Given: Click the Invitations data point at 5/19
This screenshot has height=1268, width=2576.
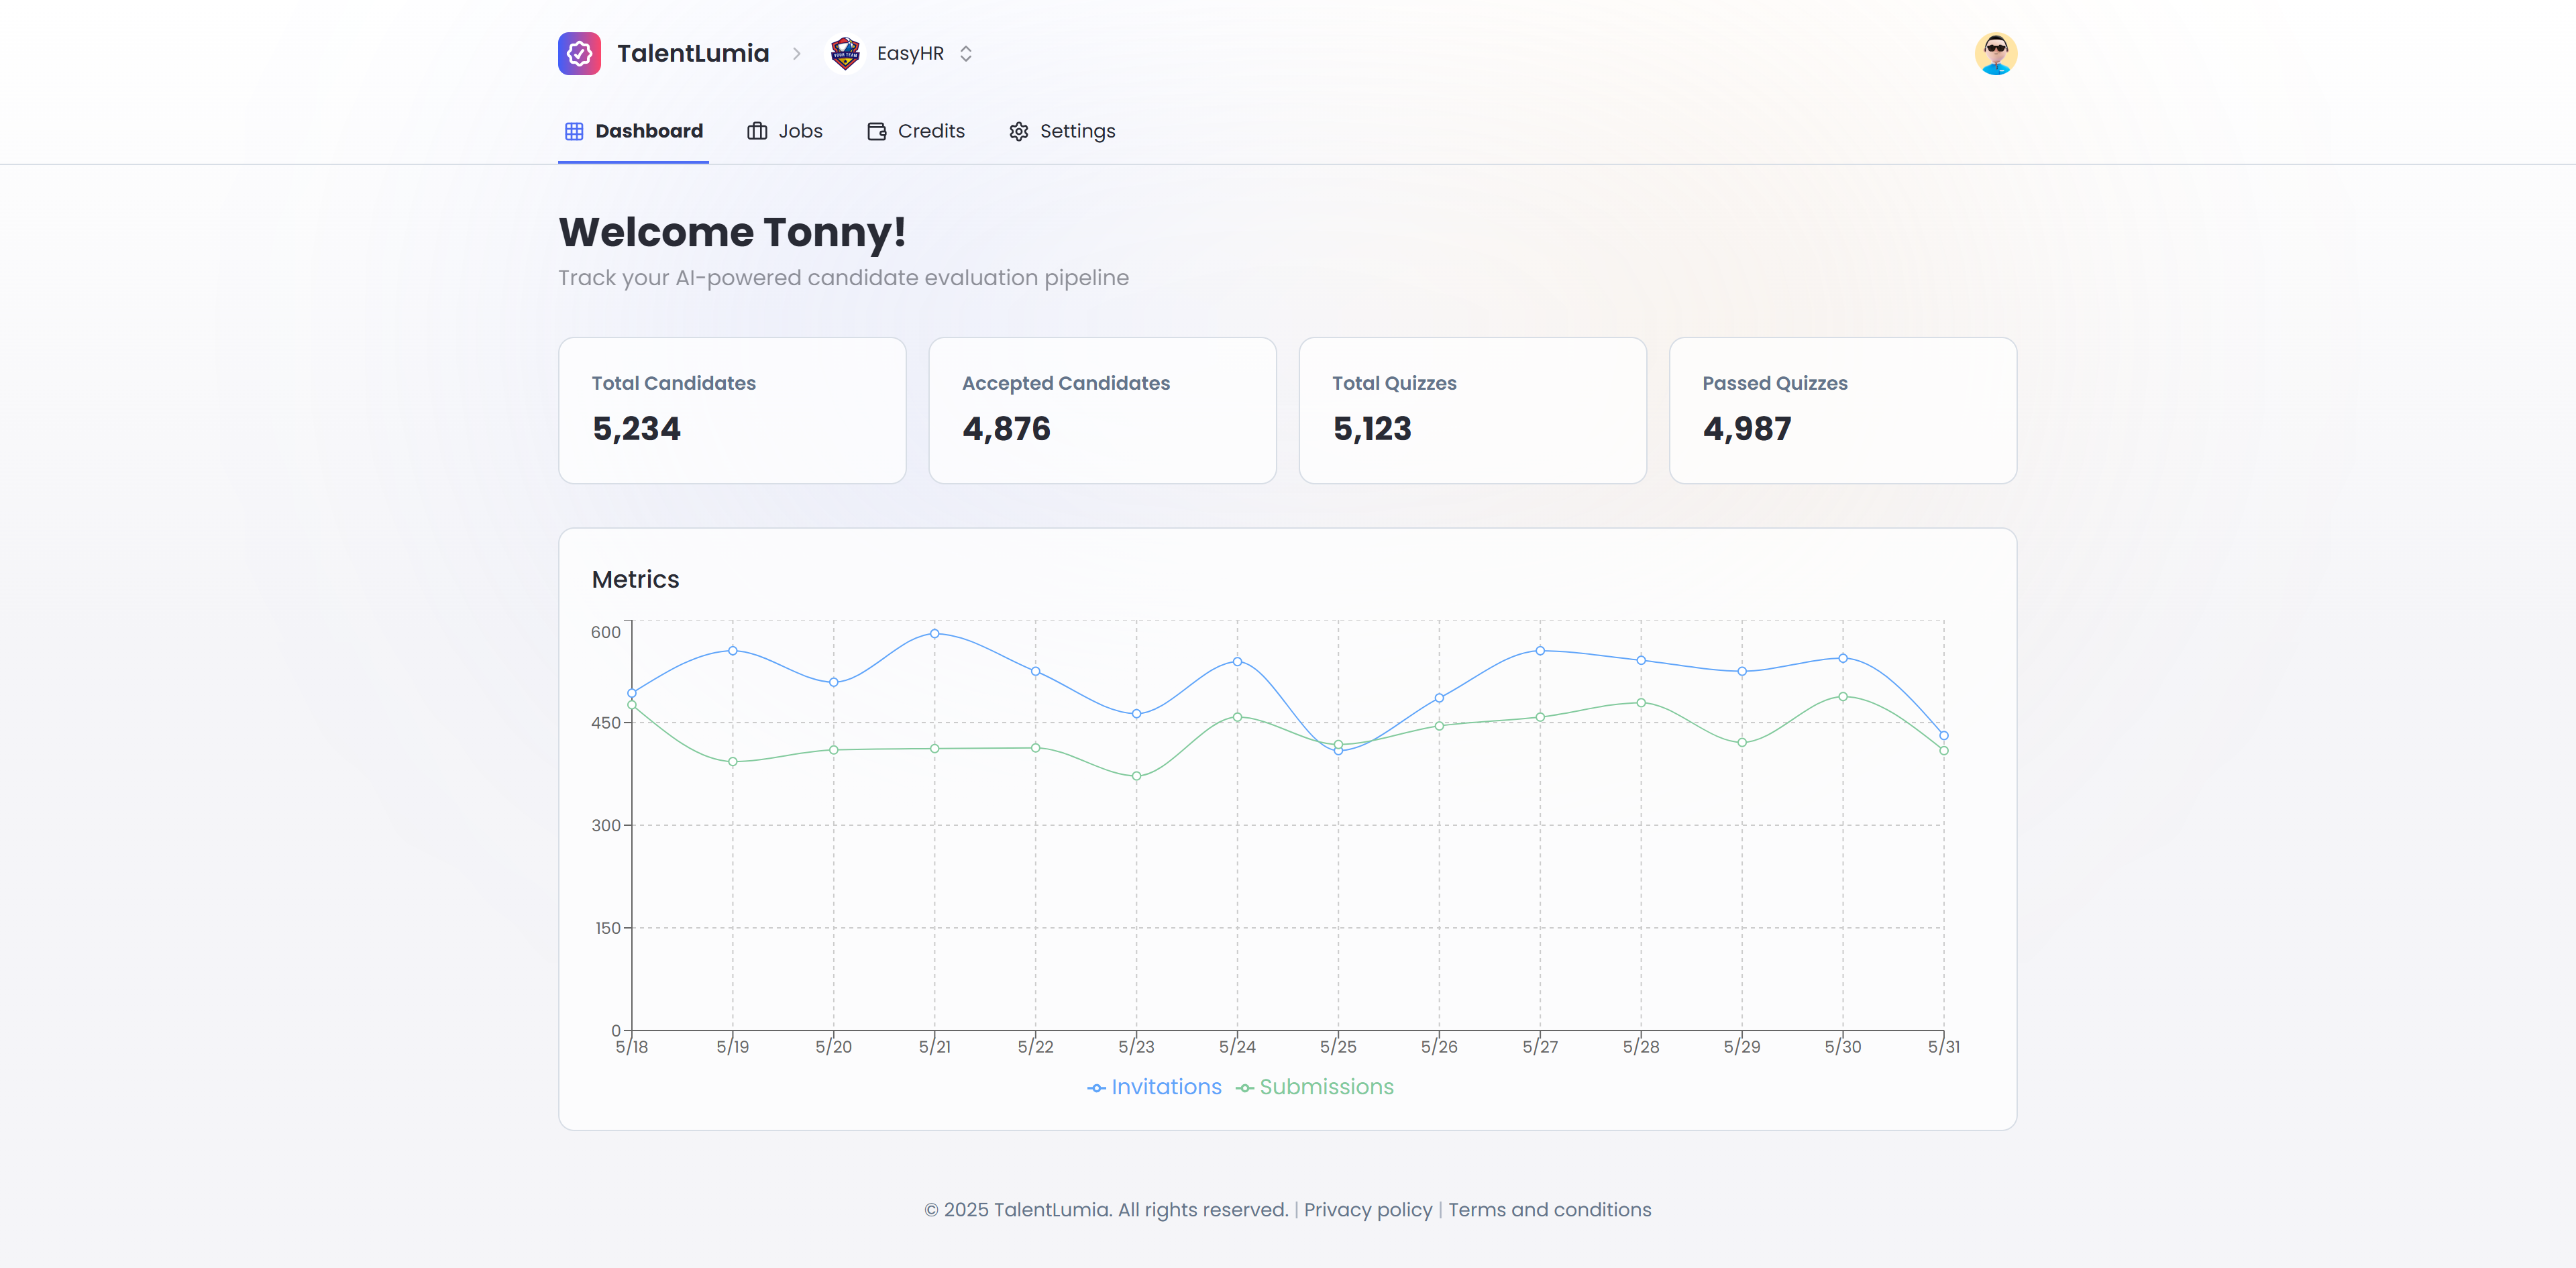Looking at the screenshot, I should coord(733,651).
